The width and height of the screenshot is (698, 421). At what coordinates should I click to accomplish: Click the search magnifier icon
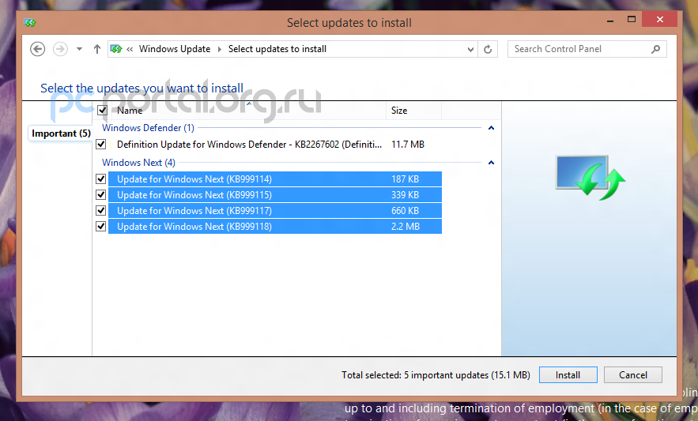coord(655,49)
